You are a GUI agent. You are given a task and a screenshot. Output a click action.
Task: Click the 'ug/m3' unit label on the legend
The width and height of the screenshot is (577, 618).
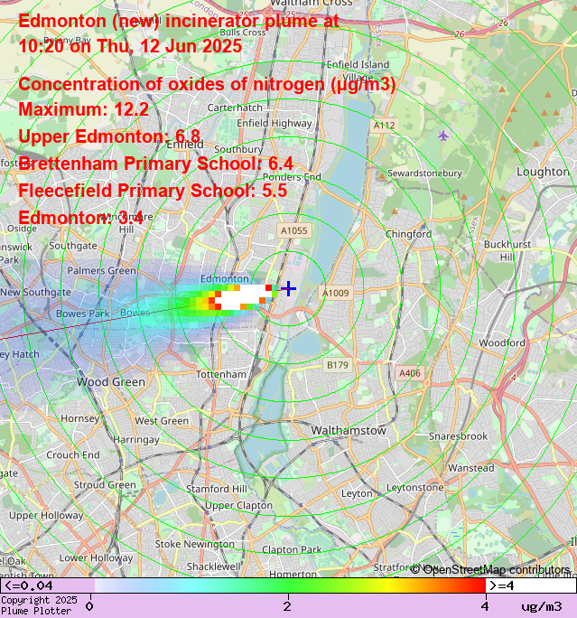coord(542,606)
